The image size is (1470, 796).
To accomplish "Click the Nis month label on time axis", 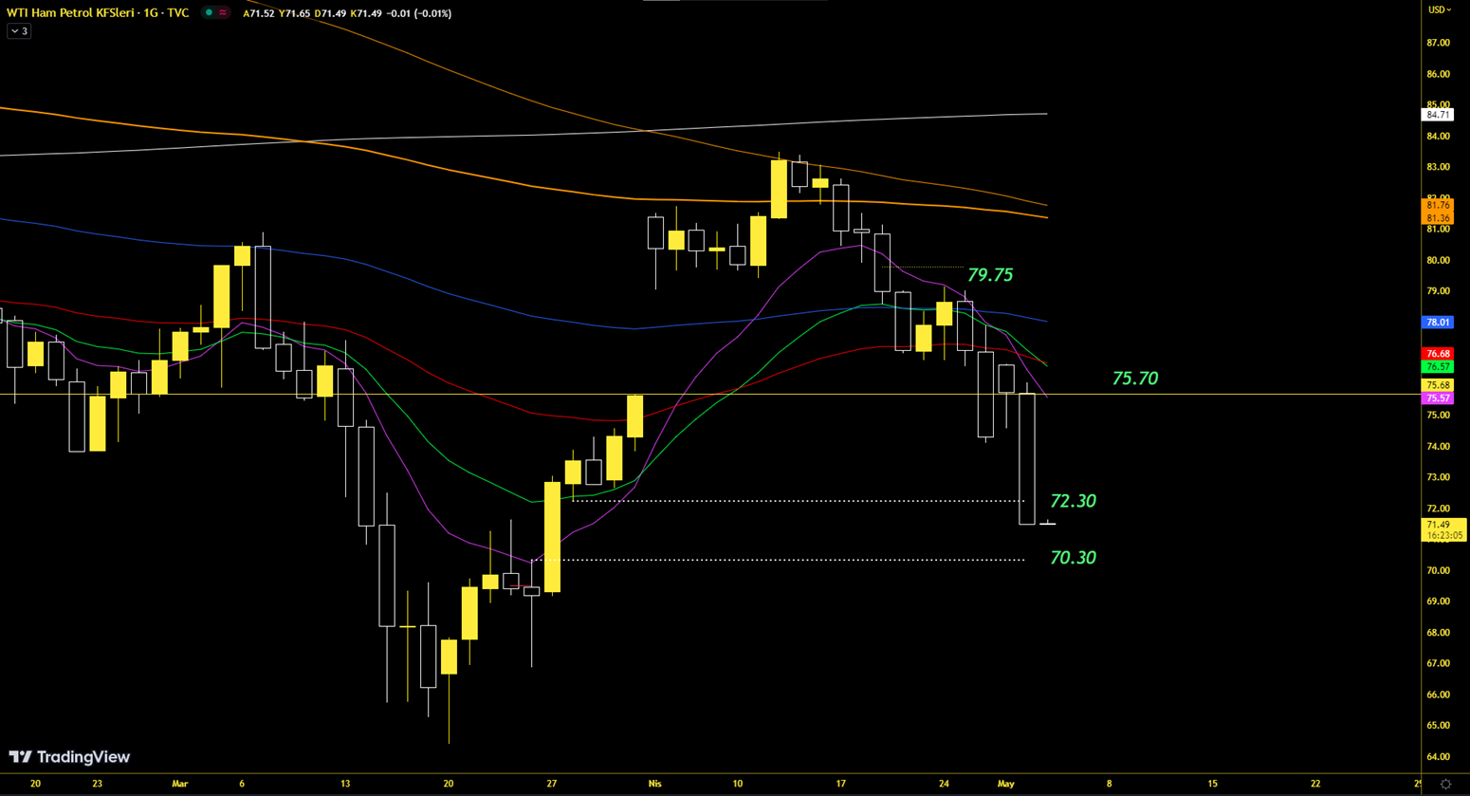I will pos(654,784).
